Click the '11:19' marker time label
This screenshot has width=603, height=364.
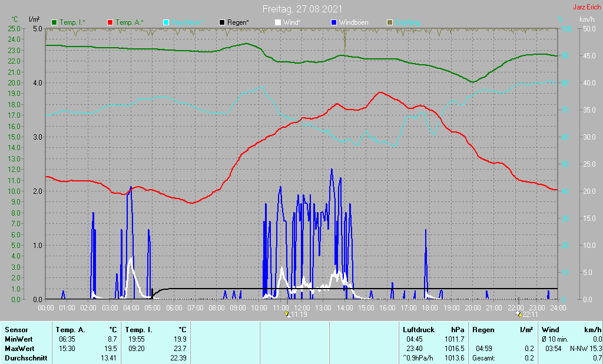[299, 315]
